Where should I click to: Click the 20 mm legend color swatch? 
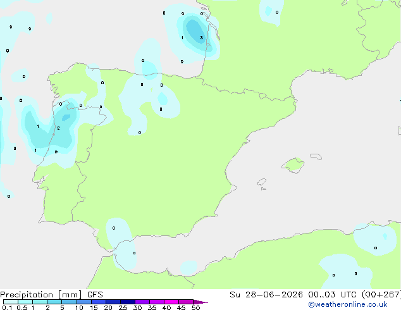point(113,302)
